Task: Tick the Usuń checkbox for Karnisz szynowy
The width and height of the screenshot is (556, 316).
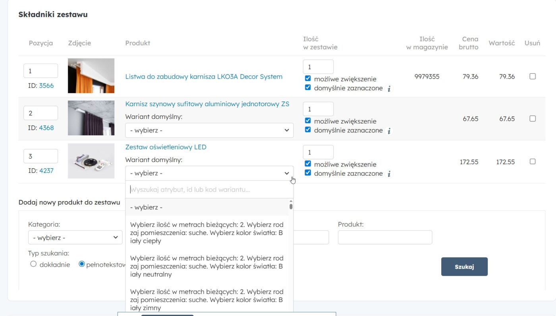Action: (x=533, y=118)
